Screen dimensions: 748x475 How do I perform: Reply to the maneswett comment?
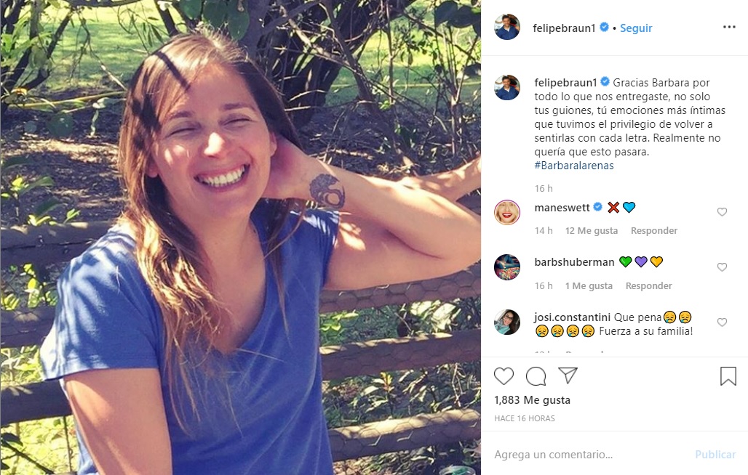pos(654,231)
